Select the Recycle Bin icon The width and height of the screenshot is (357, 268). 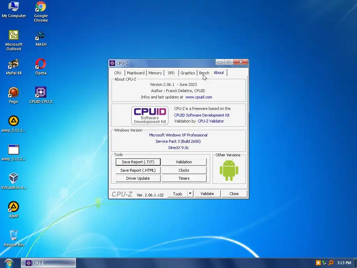14,238
